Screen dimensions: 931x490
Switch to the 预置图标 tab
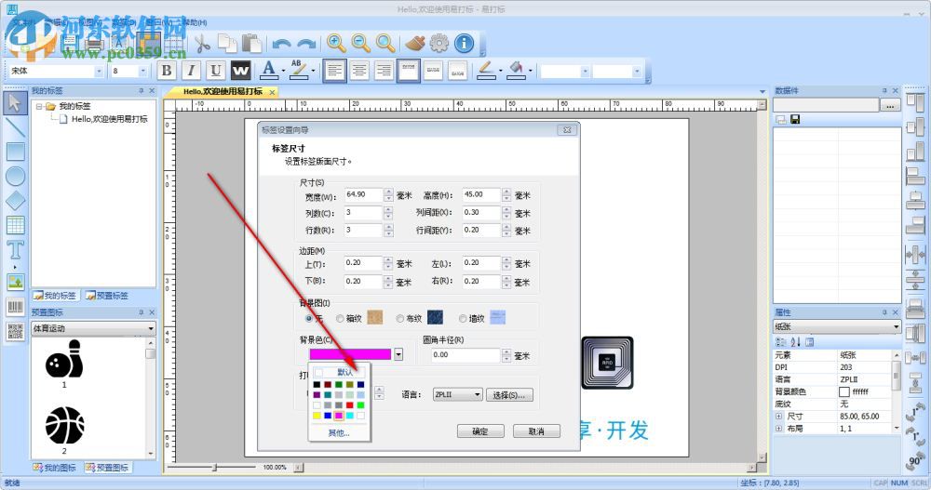click(107, 468)
